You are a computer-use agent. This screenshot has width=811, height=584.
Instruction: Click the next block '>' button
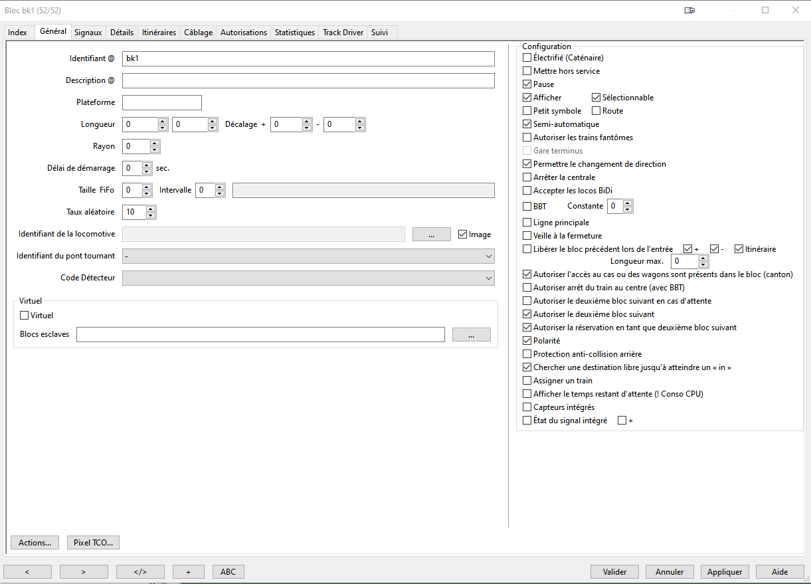click(x=84, y=571)
